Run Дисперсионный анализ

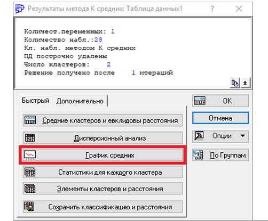pos(103,137)
